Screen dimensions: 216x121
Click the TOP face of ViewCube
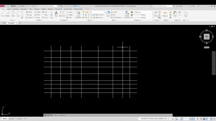click(207, 37)
